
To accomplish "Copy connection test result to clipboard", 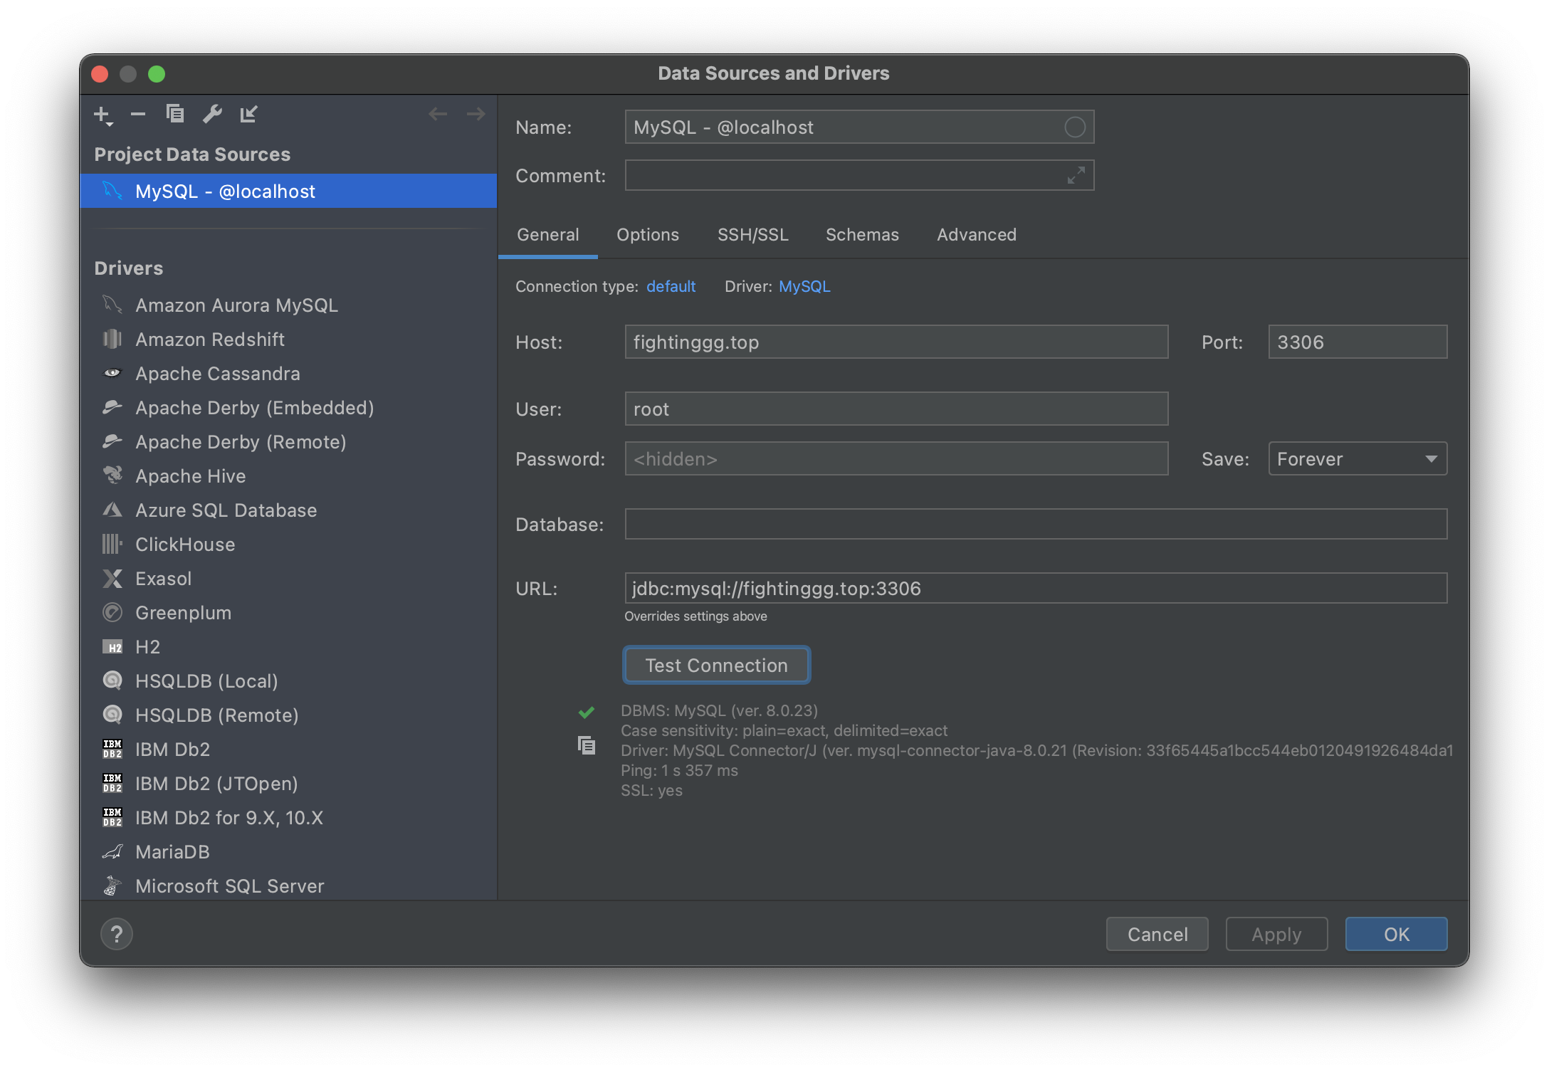I will [x=587, y=745].
